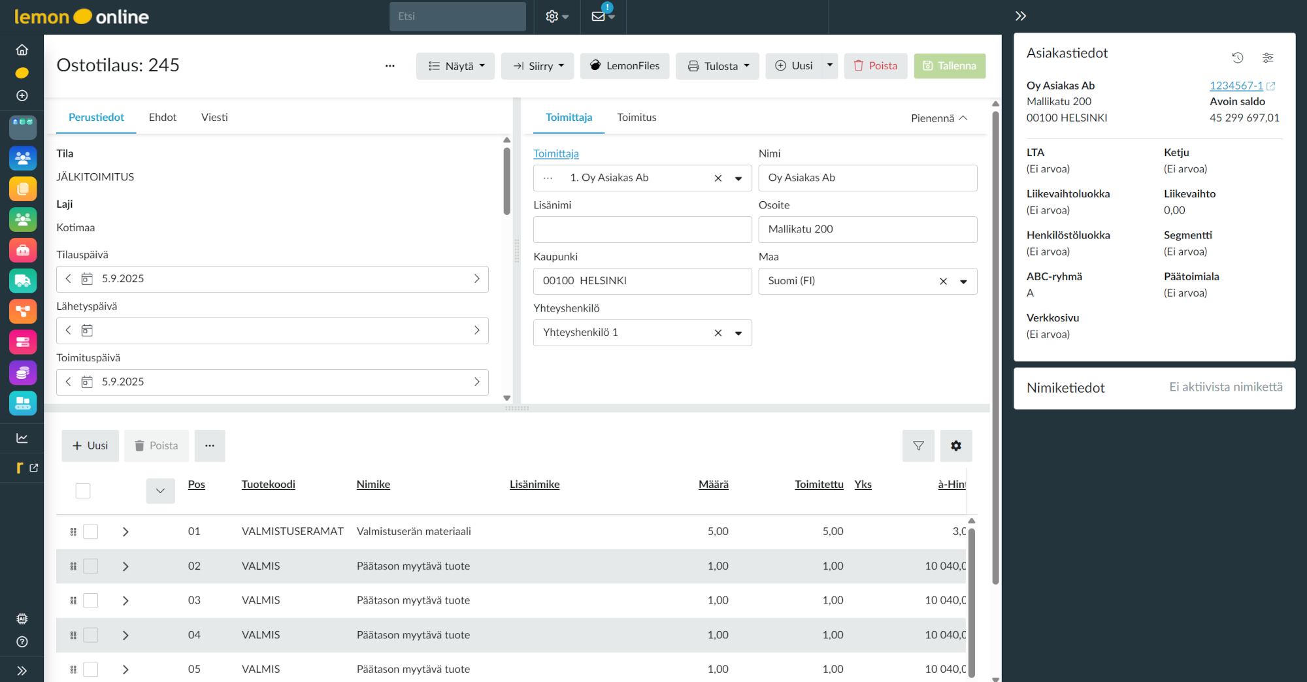Tick the checkbox for row 01

pos(91,532)
